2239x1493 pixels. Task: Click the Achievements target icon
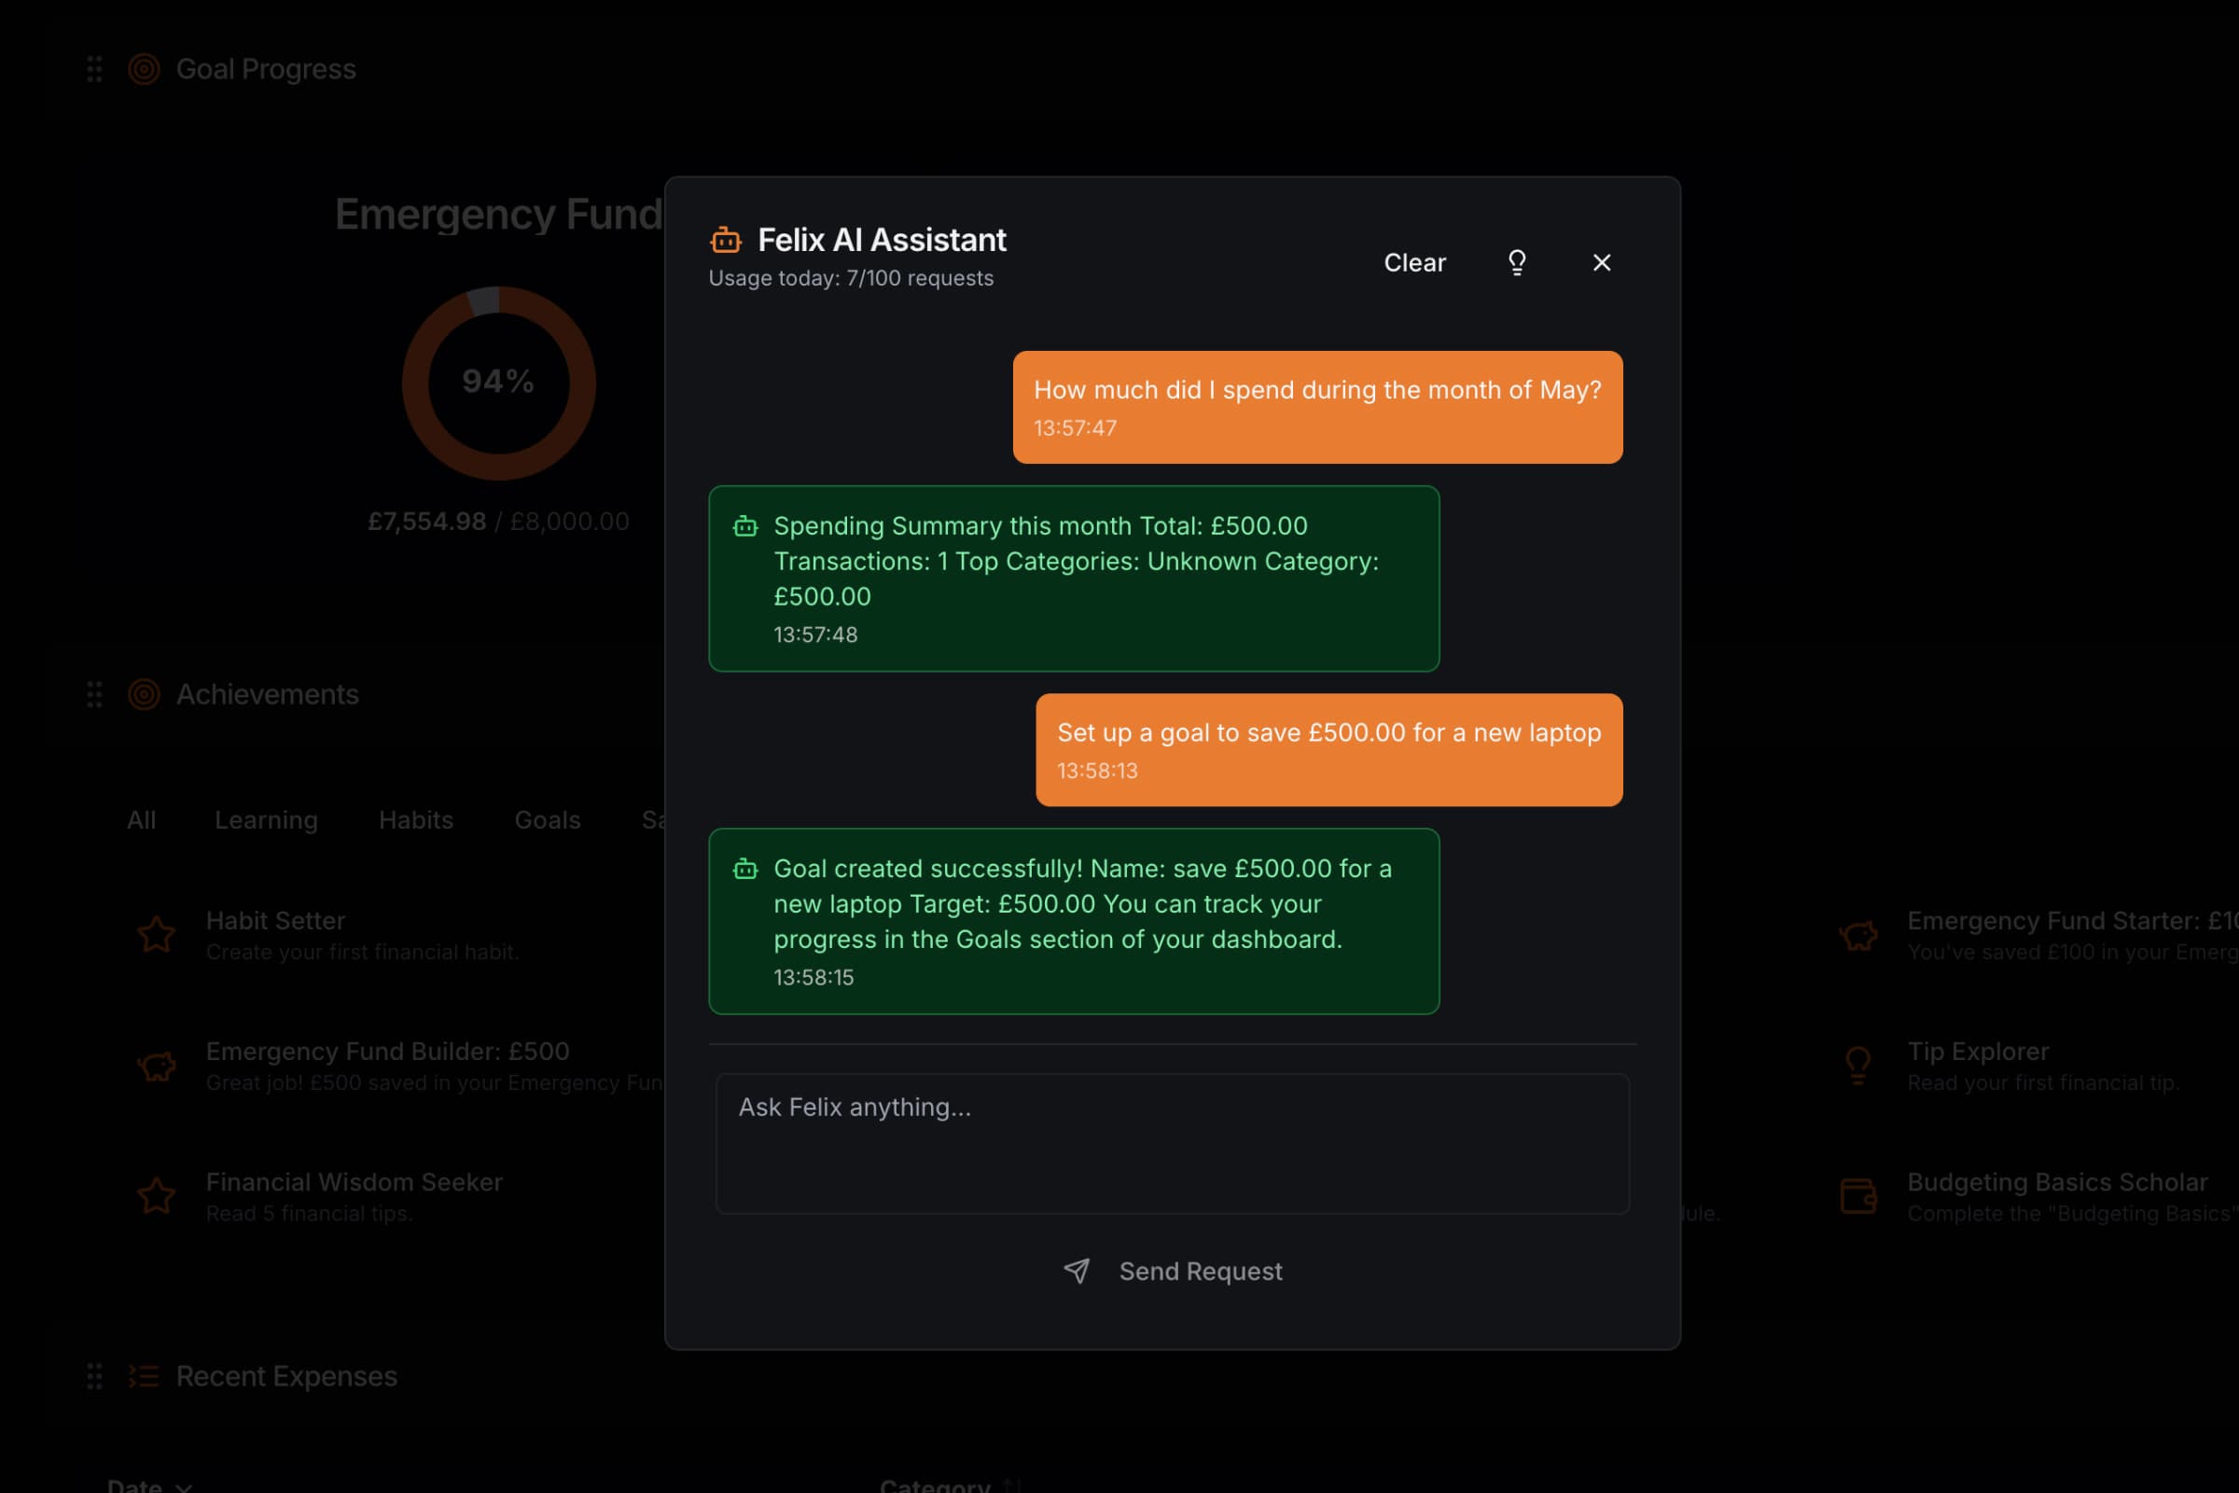(144, 695)
